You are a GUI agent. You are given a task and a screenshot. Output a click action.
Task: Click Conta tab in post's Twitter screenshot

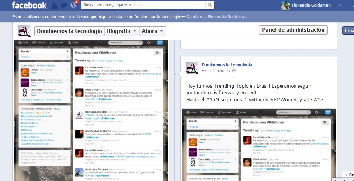coord(241,112)
